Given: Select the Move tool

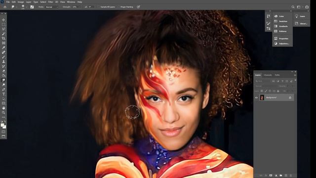Looking at the screenshot, I should (3, 20).
